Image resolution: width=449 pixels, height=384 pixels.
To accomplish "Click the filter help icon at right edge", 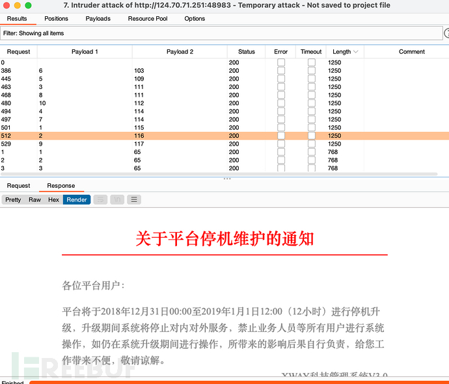I will point(446,33).
